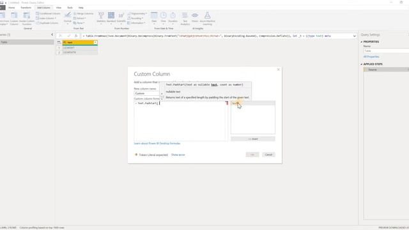
Task: Launch Vision AI insight
Action: (195, 17)
